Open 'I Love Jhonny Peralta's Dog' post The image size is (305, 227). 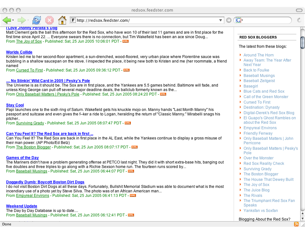click(x=32, y=28)
